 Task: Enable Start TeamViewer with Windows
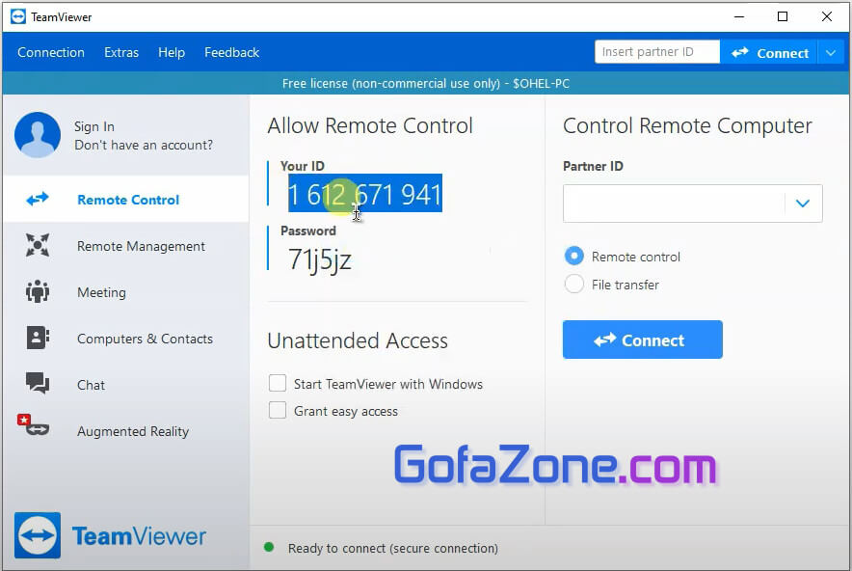click(x=278, y=384)
